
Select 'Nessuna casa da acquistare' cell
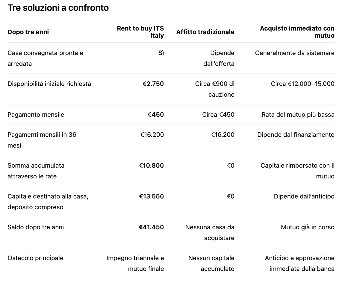pos(210,232)
